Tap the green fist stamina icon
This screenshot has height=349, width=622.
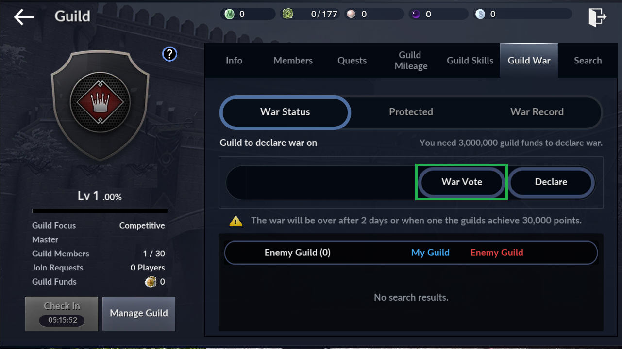288,14
